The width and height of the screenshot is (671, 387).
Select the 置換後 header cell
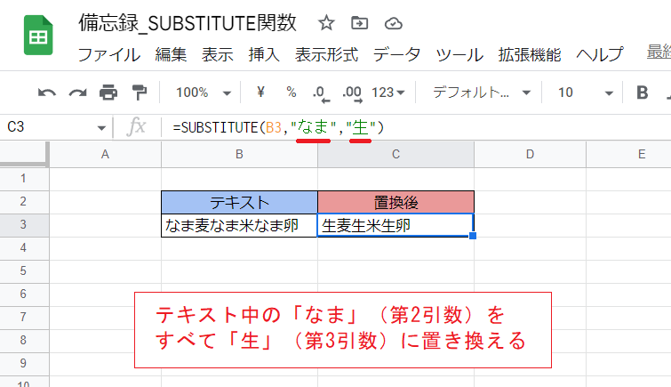pos(395,202)
